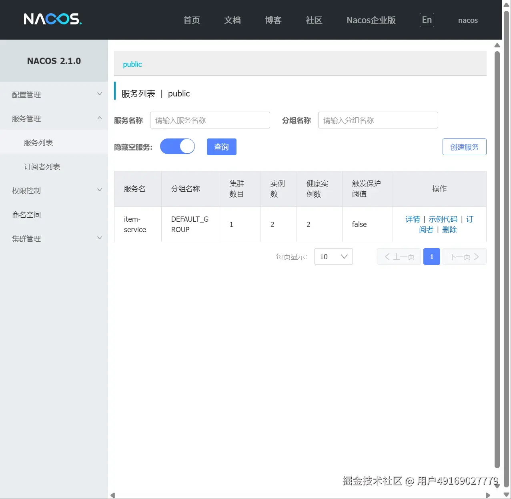
Task: Click the NACOS logo
Action: [52, 19]
